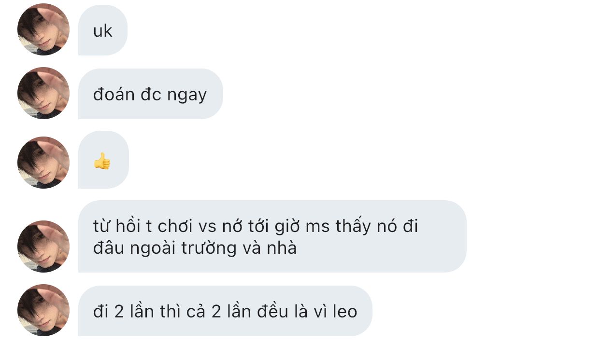This screenshot has width=600, height=343.
Task: Click the avatar beside the thumbs-up message
Action: (43, 163)
